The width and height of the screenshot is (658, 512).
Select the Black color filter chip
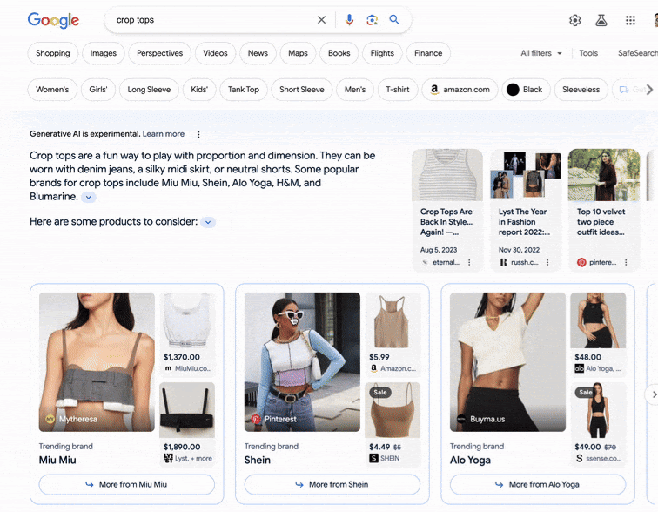pos(526,90)
